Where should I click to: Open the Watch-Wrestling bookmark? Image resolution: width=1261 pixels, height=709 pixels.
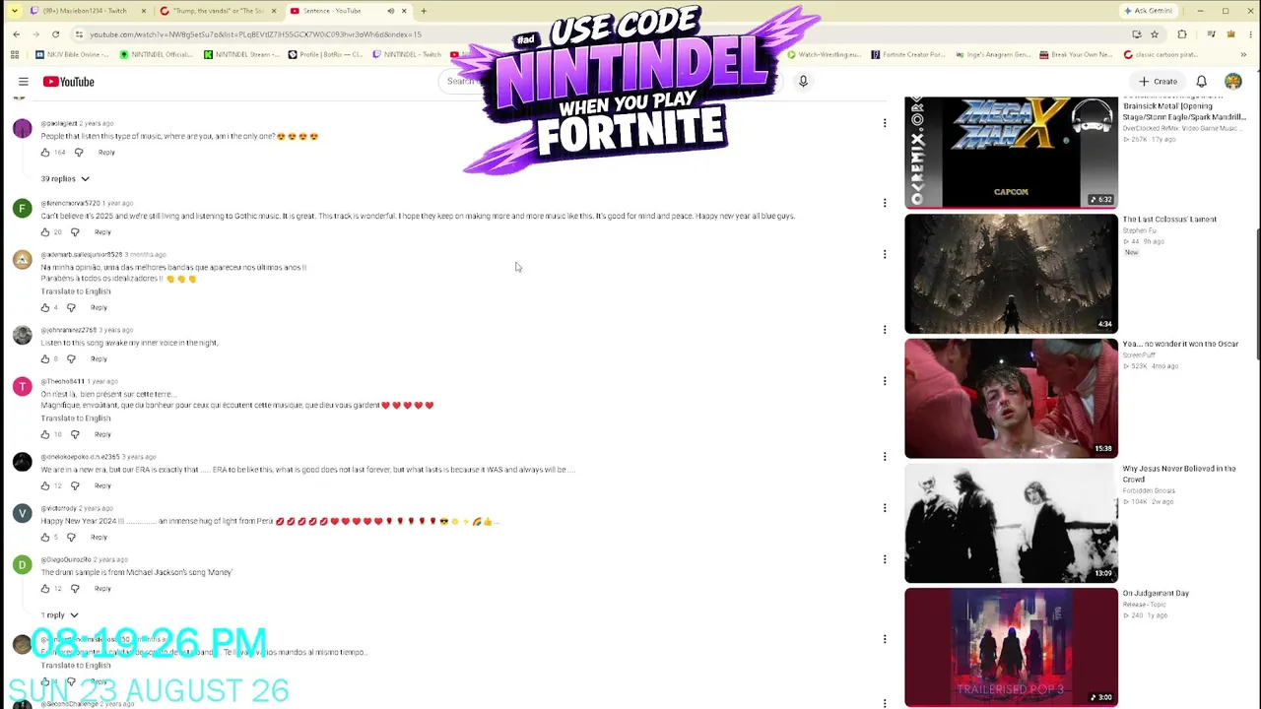(824, 55)
